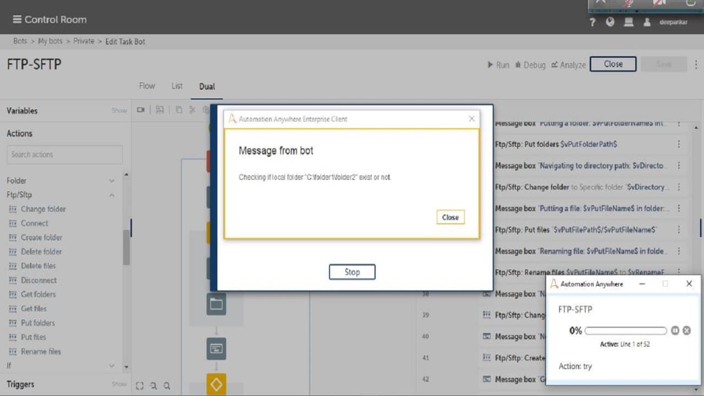Open the globe language icon
The width and height of the screenshot is (704, 396).
(x=610, y=23)
